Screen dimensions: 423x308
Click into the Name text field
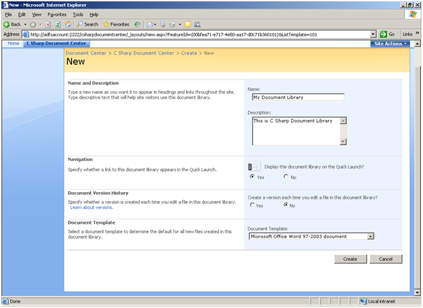pos(296,97)
